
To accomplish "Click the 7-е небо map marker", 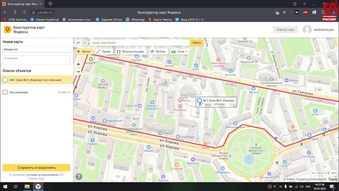I will tap(293, 127).
